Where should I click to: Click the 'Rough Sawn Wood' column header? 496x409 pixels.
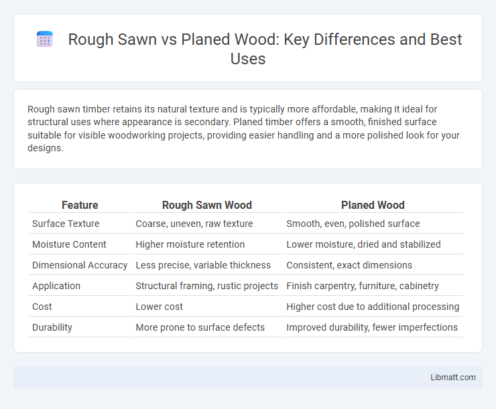click(207, 205)
